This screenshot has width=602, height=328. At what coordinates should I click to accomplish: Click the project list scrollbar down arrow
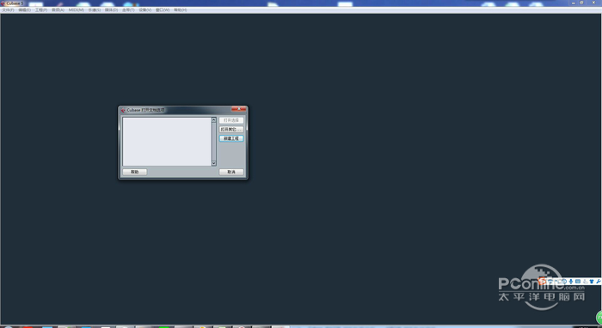(x=214, y=163)
